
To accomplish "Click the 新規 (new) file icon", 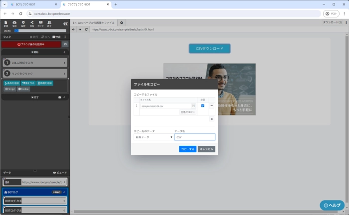I will (5, 23).
